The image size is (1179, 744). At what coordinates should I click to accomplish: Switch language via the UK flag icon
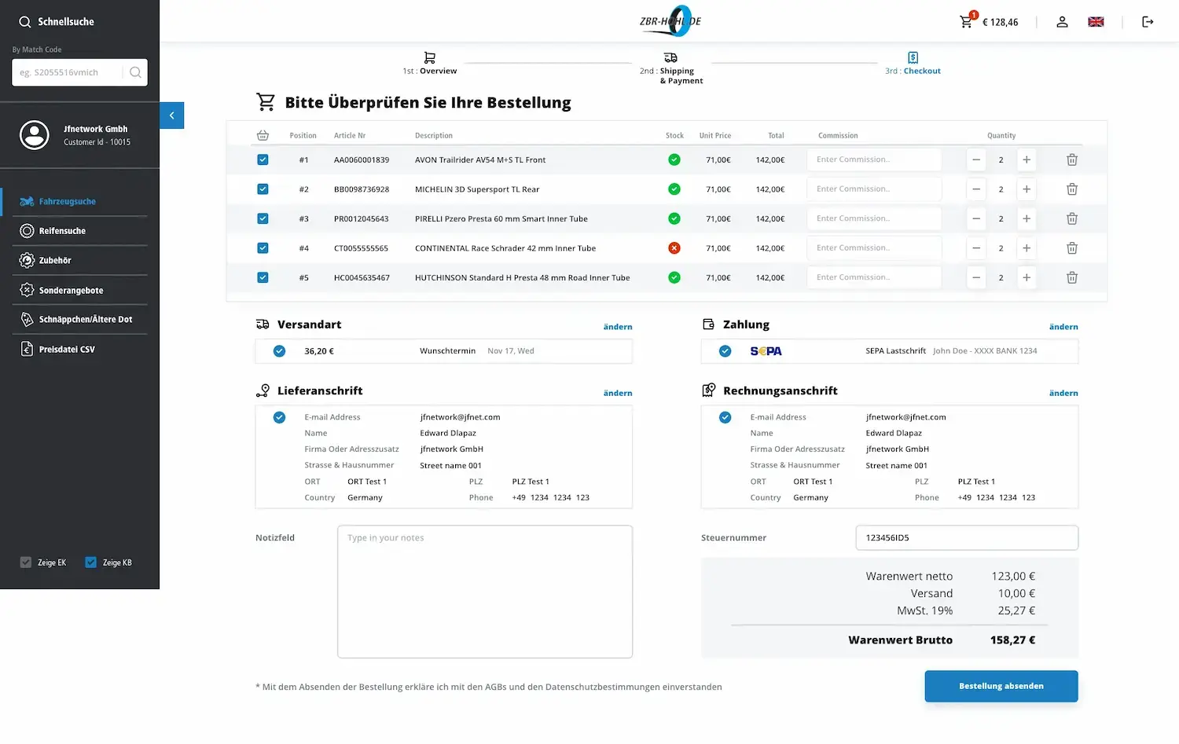1096,22
